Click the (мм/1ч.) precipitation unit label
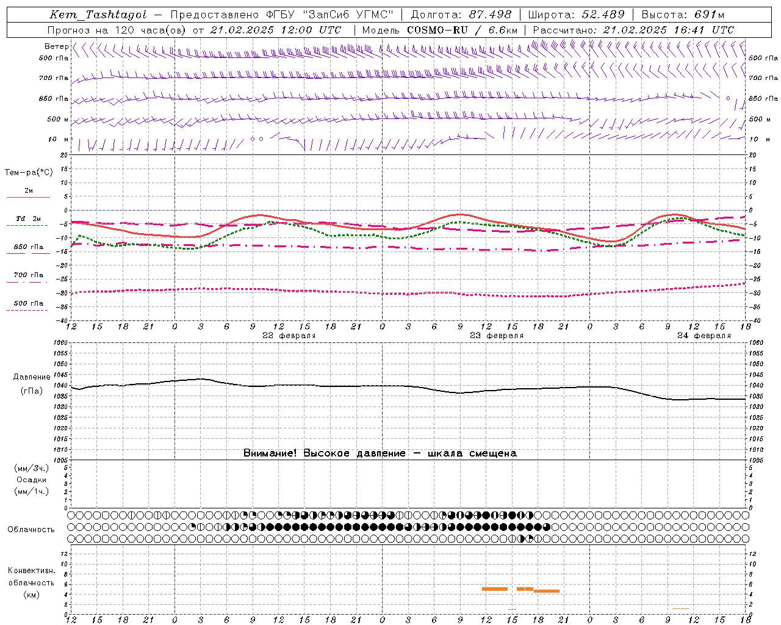 pyautogui.click(x=32, y=491)
